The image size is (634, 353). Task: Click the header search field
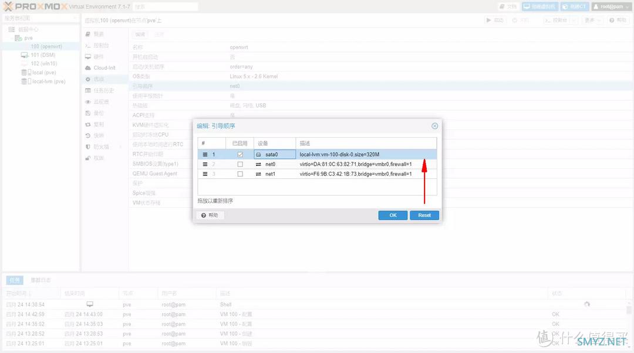pyautogui.click(x=165, y=6)
